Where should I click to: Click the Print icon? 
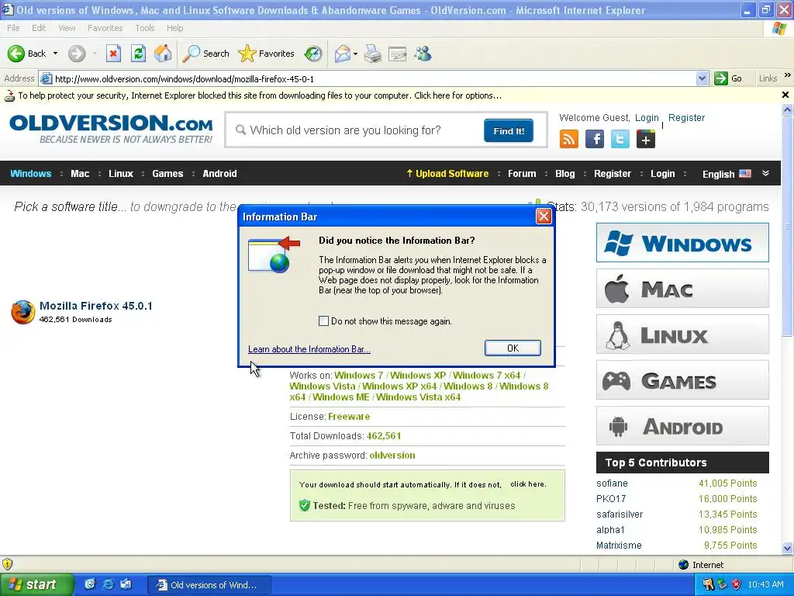(373, 54)
